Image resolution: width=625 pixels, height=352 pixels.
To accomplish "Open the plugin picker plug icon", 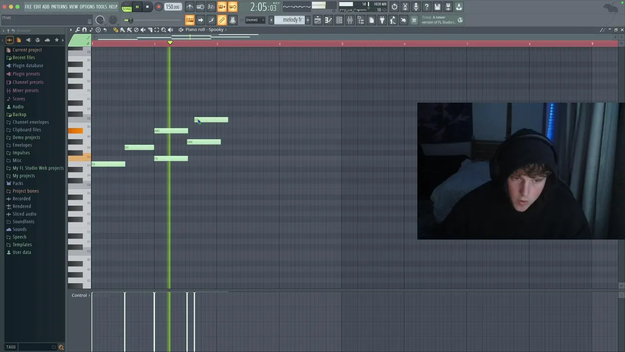I will click(382, 20).
